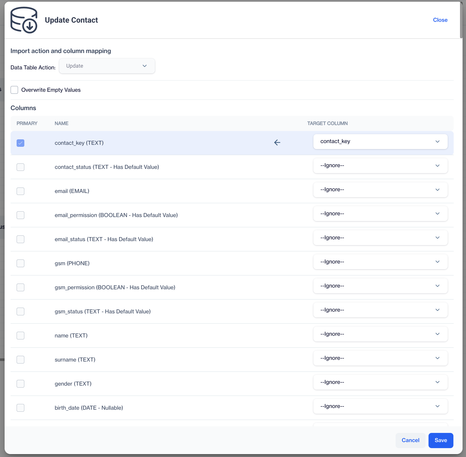Click the Overwrite Empty Values label
The image size is (466, 457).
coord(51,90)
